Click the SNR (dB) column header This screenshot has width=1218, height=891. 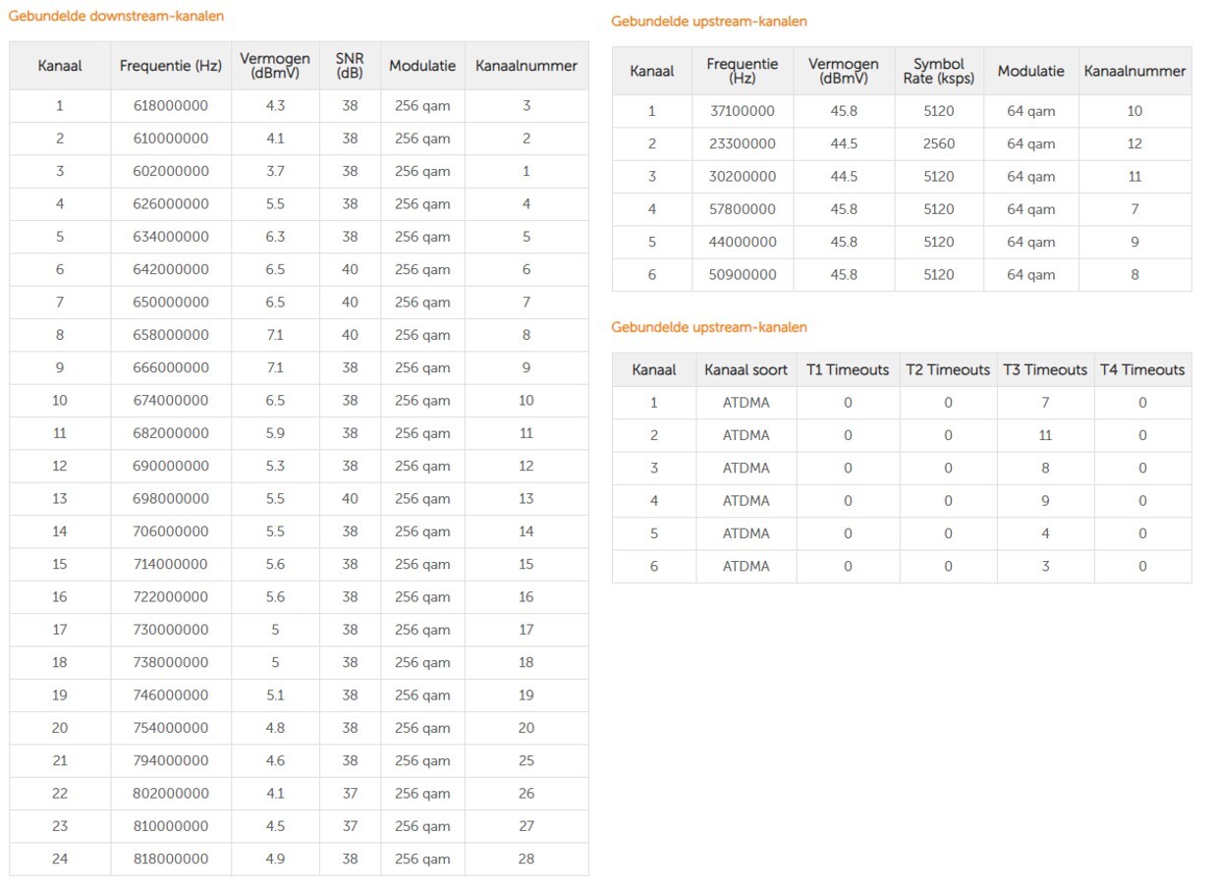click(350, 66)
